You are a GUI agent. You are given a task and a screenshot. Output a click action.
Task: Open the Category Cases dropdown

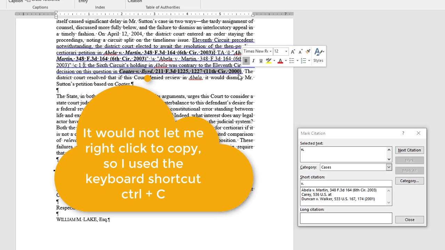click(389, 167)
